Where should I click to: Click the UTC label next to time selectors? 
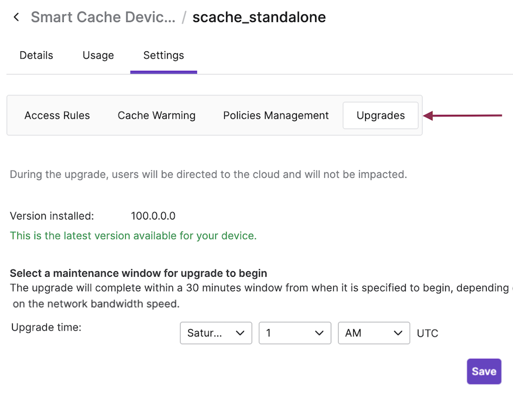[427, 333]
